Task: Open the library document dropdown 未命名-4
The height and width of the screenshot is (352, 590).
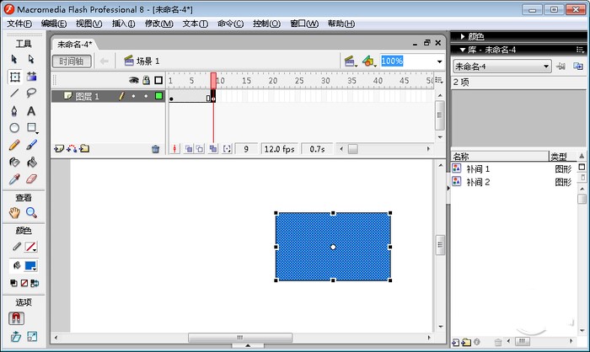Action: pyautogui.click(x=501, y=66)
